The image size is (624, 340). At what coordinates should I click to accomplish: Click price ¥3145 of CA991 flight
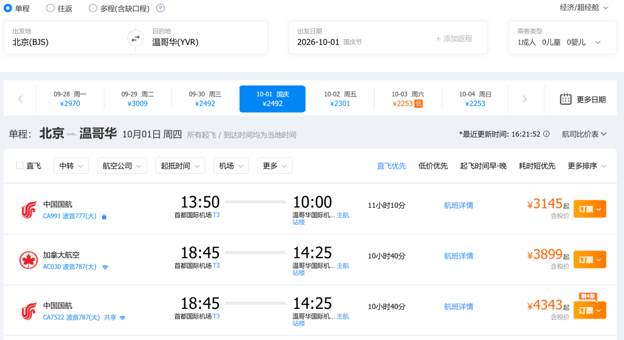pyautogui.click(x=544, y=204)
